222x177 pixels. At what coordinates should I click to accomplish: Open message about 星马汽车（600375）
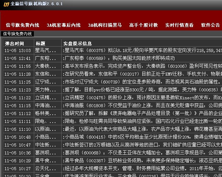click(x=142, y=50)
